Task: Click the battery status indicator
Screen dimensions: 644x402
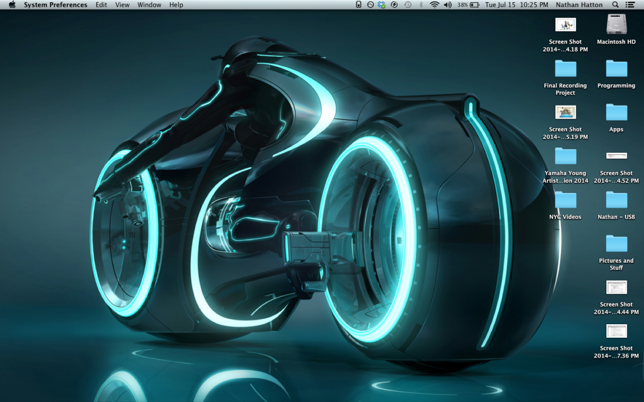Action: (475, 5)
